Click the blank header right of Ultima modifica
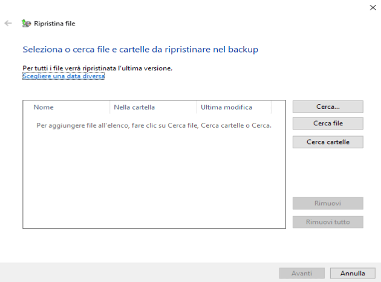This screenshot has height=282, width=381. tap(278, 107)
